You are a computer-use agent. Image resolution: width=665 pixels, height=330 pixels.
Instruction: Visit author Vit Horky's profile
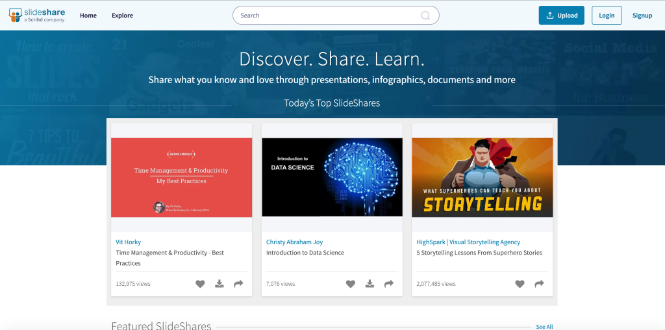pyautogui.click(x=129, y=242)
